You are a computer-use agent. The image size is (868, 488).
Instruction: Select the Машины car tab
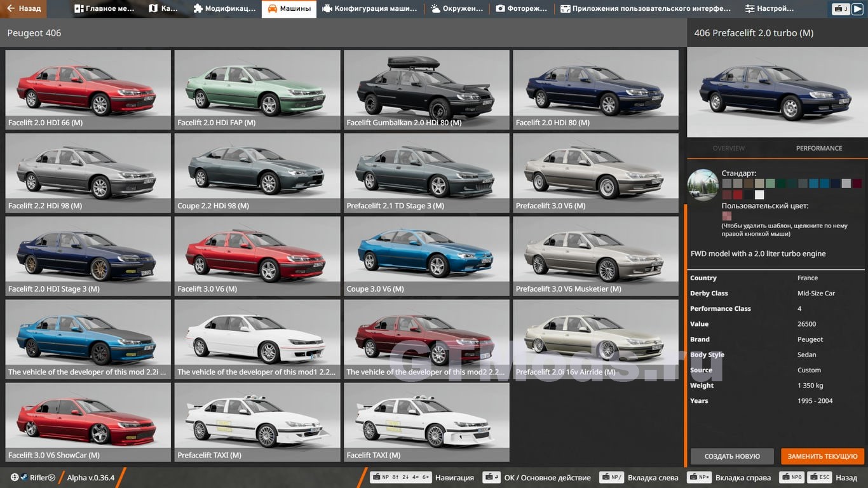point(289,9)
